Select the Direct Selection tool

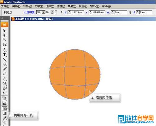click(x=4, y=35)
